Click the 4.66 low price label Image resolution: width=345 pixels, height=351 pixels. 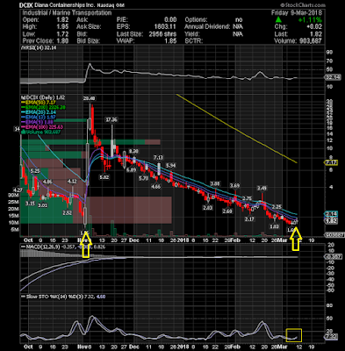coord(155,186)
